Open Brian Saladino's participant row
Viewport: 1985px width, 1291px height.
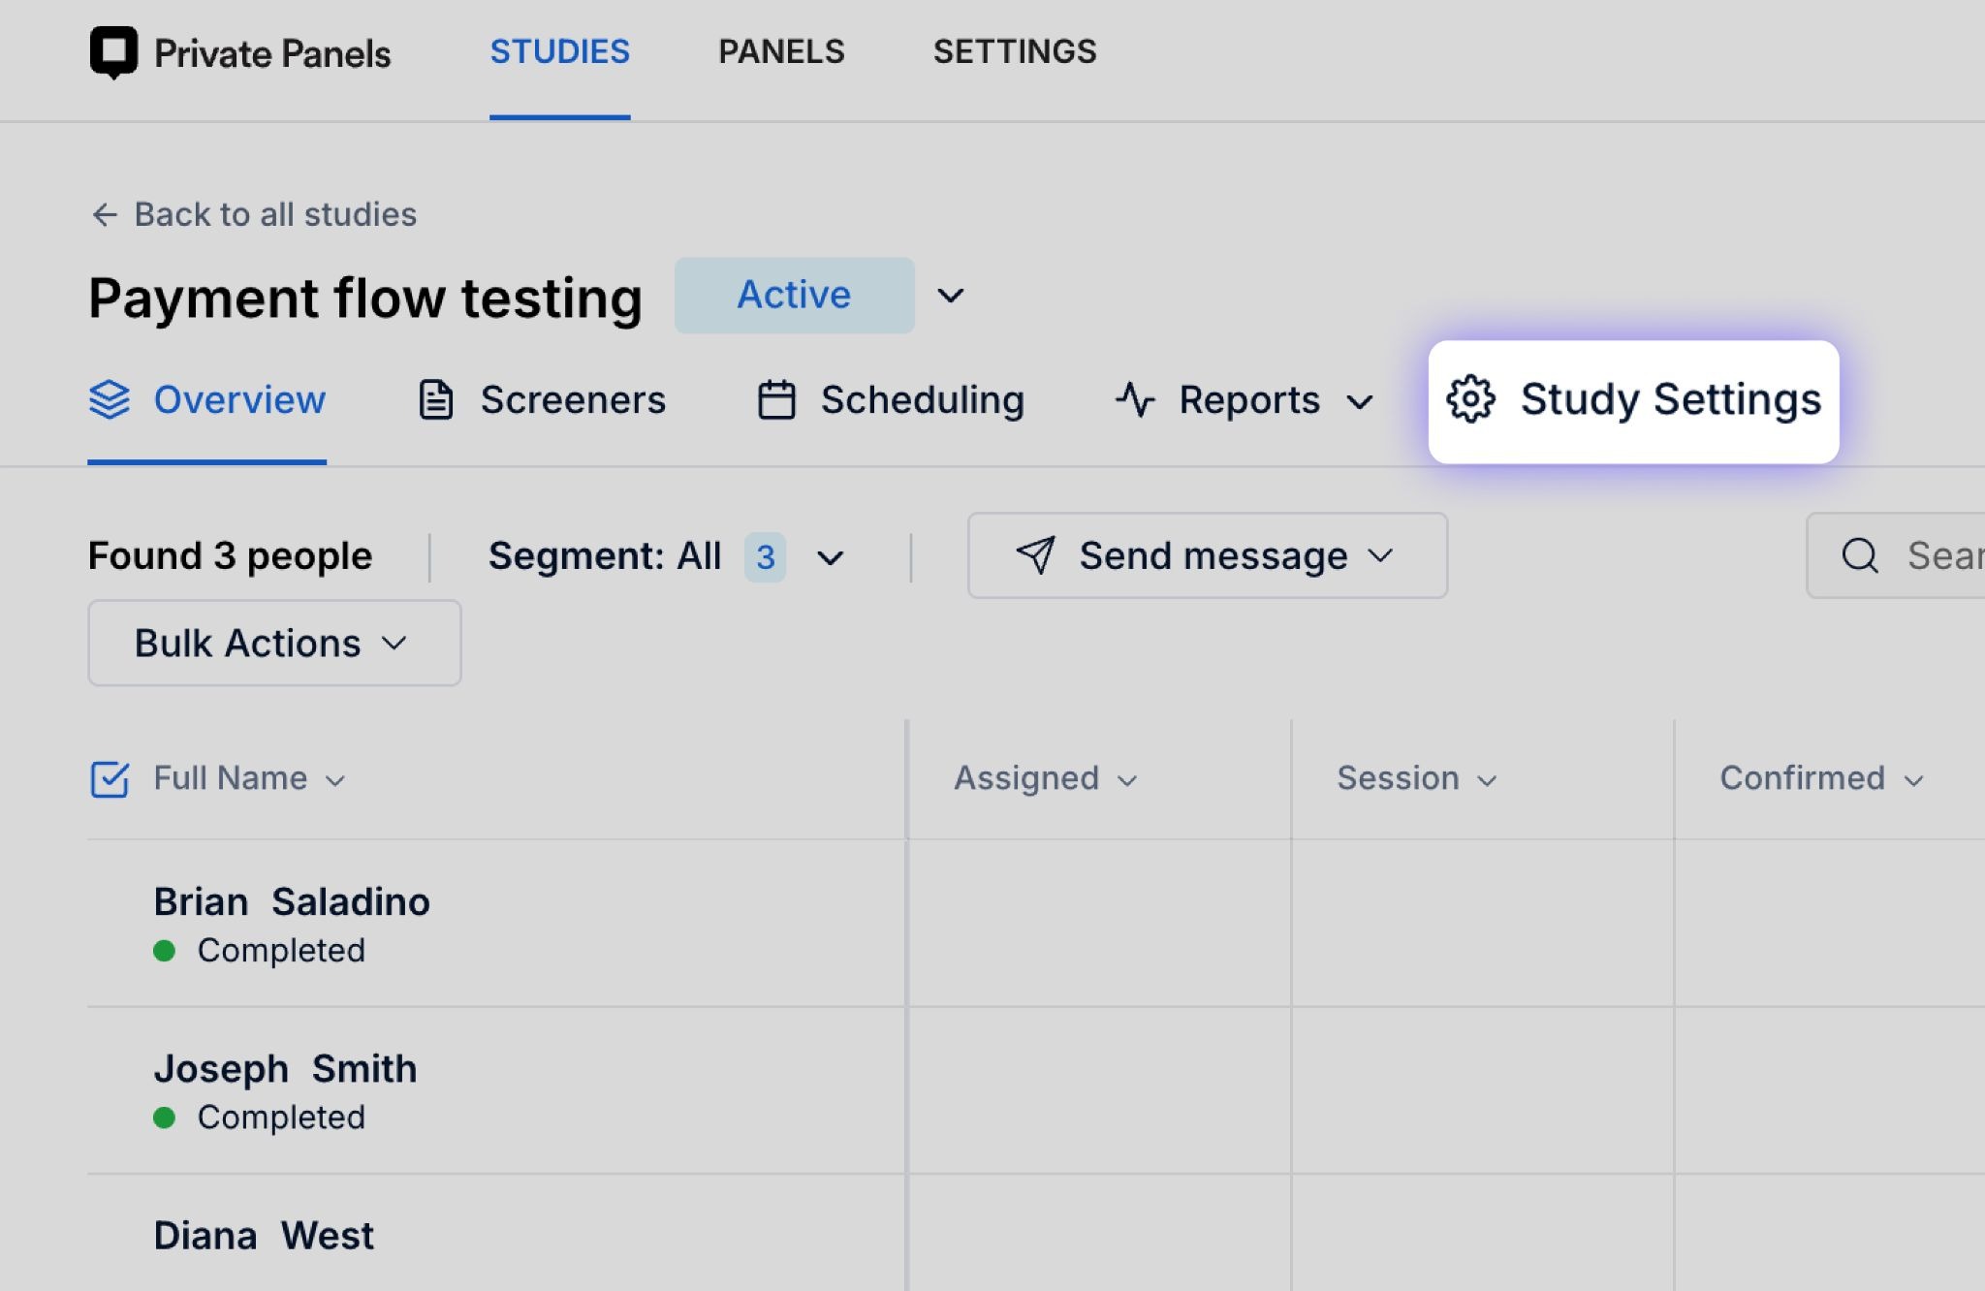(292, 901)
